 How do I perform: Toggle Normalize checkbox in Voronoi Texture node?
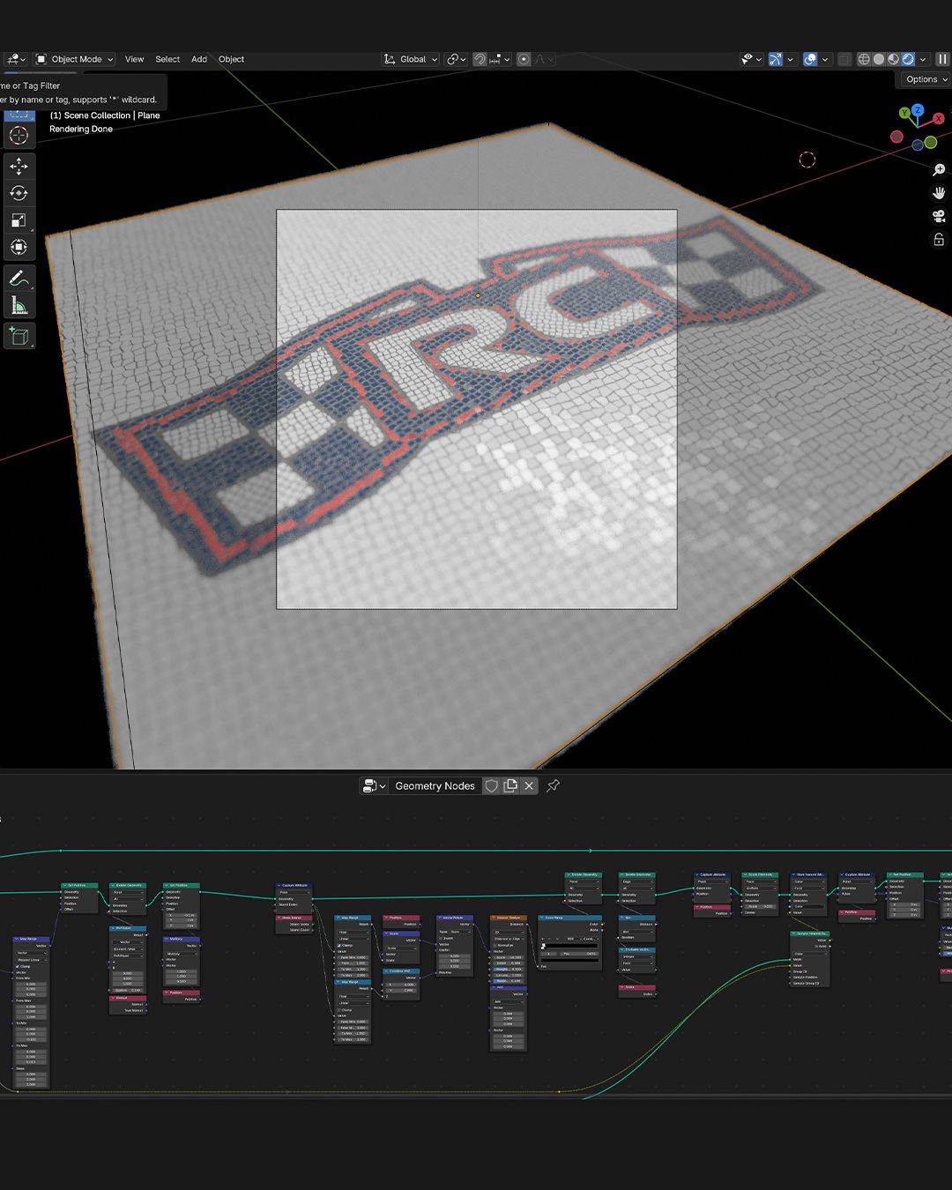click(495, 945)
